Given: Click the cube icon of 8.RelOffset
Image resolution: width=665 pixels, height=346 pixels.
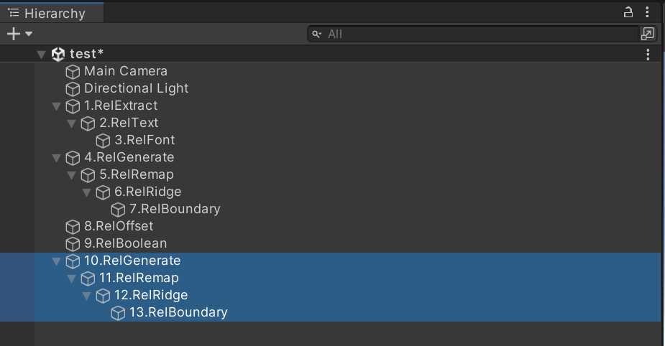Looking at the screenshot, I should click(x=73, y=227).
